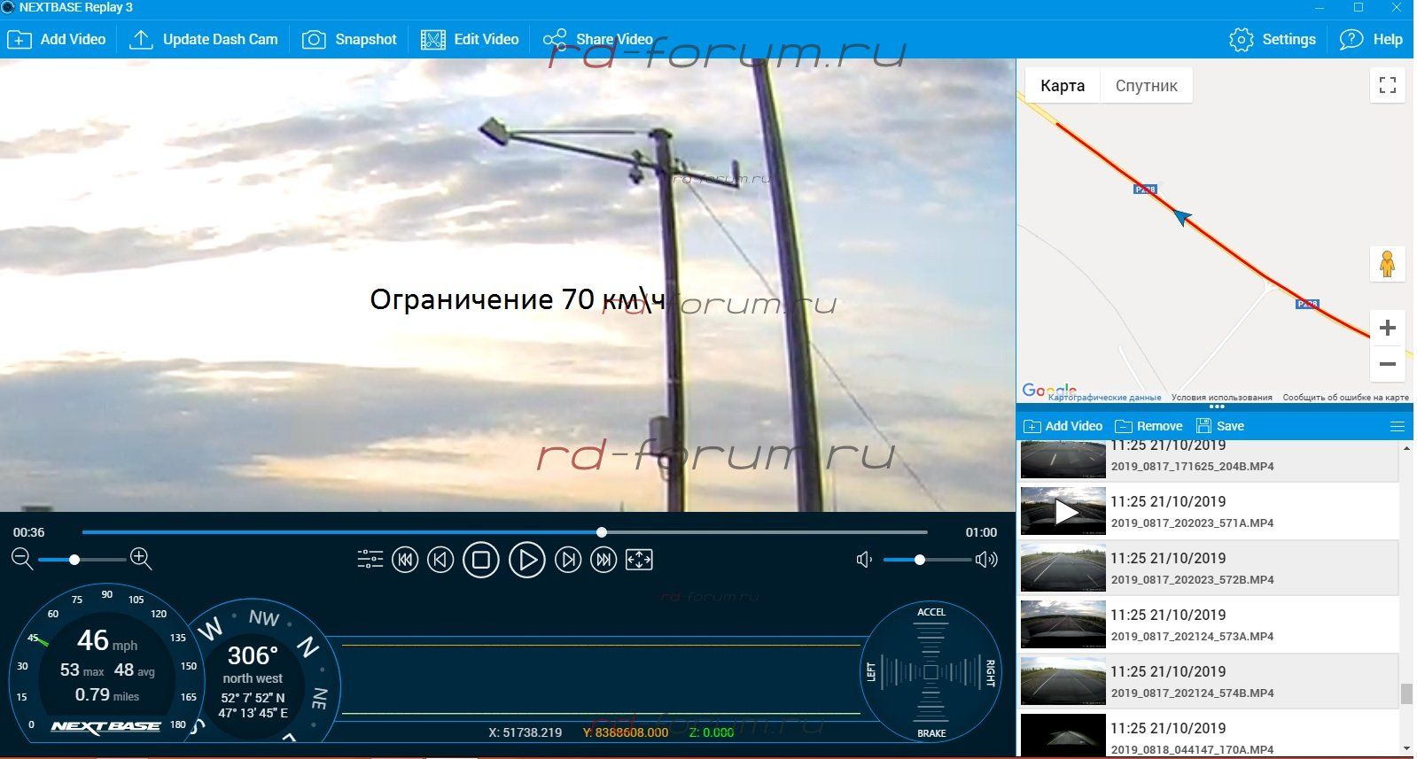The height and width of the screenshot is (759, 1417).
Task: Step back one frame
Action: click(440, 560)
